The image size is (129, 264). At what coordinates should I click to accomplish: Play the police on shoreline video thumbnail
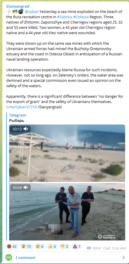(x=67, y=212)
